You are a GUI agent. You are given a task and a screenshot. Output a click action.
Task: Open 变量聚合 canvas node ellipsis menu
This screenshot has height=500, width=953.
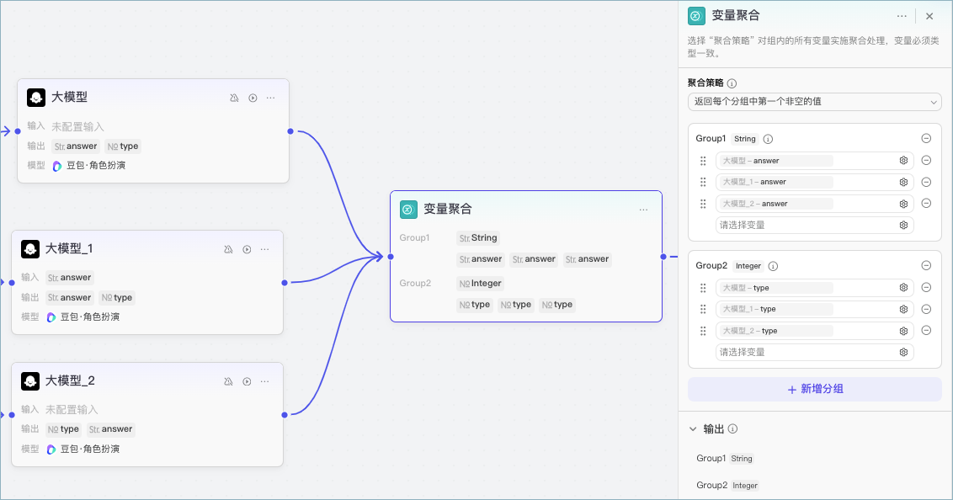(644, 210)
